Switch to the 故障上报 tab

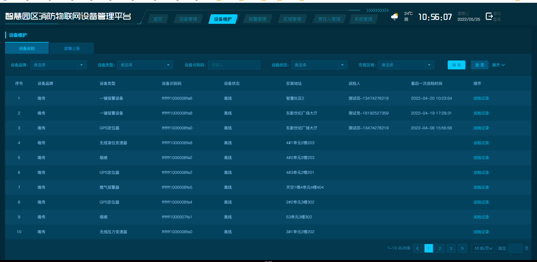(72, 48)
